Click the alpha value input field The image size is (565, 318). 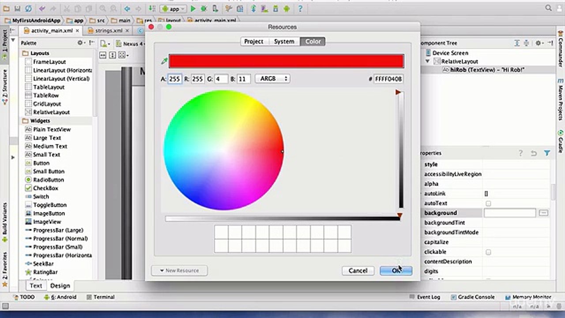click(x=174, y=79)
